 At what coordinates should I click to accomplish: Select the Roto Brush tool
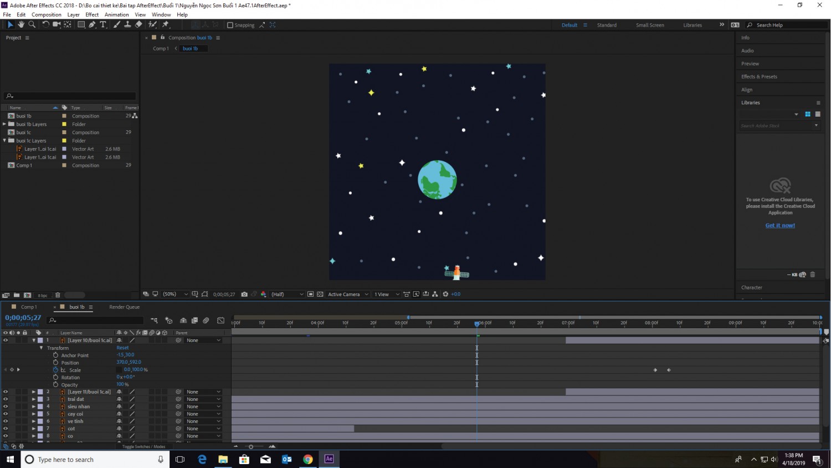[152, 24]
